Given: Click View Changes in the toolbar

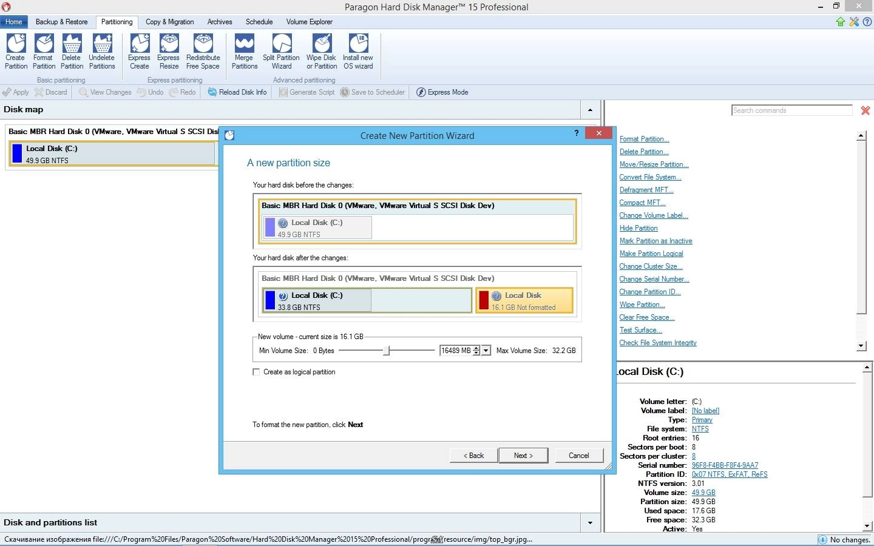Looking at the screenshot, I should coord(105,92).
